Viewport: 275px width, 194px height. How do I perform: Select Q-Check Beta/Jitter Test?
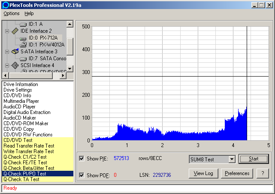pyautogui.click(x=38, y=168)
